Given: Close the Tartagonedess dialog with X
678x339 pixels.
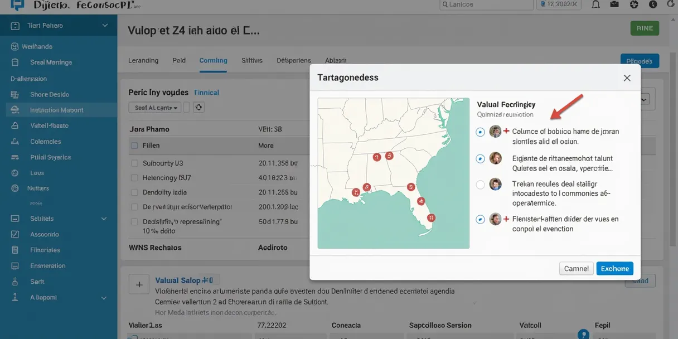Looking at the screenshot, I should [627, 78].
